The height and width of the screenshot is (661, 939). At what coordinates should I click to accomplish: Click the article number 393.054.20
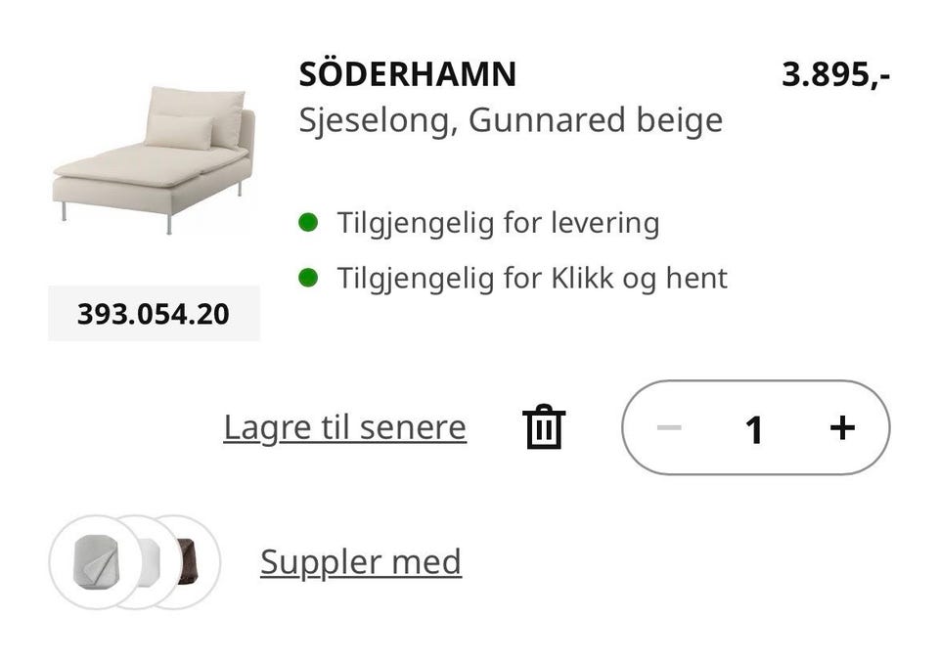[154, 314]
